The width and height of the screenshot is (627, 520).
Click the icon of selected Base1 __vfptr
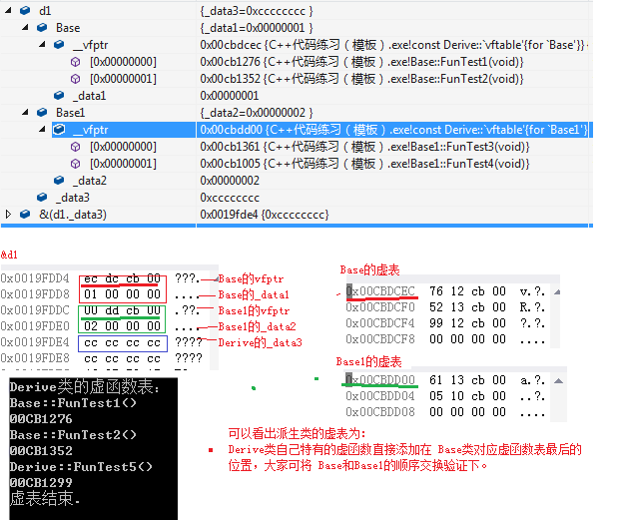(59, 129)
